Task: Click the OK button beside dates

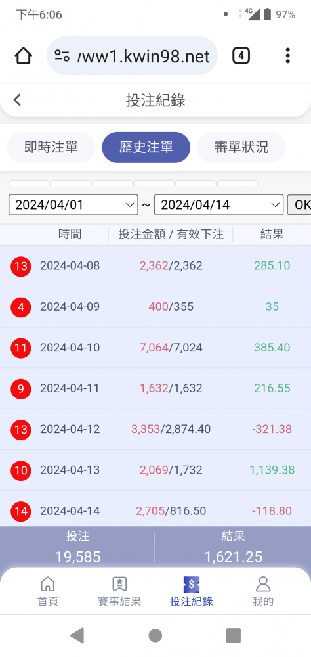Action: (299, 205)
